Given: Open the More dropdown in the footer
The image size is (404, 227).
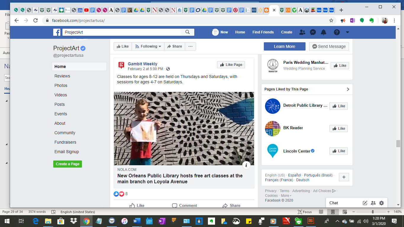Looking at the screenshot, I should [x=286, y=196].
